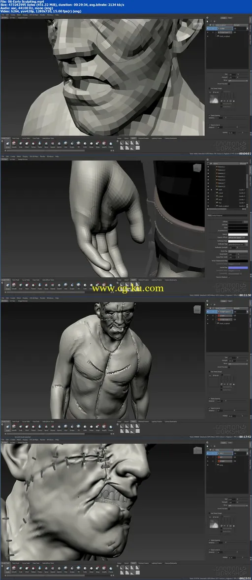Open Mirror dropdown in stitched jaw frame
Screen dimensions: 252x580
point(238,507)
